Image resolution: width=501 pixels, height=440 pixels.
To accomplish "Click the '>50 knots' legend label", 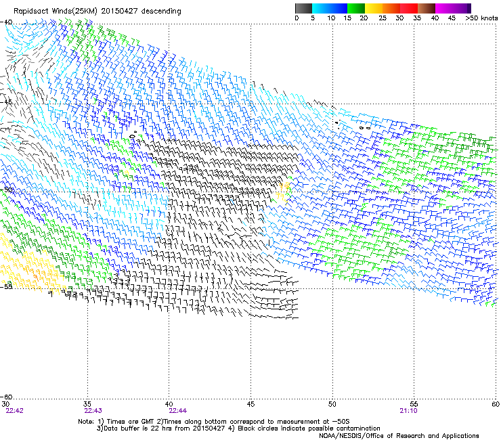I will [x=481, y=18].
